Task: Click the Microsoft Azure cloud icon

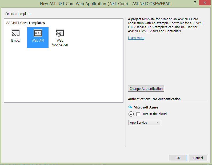Action: 130,107
